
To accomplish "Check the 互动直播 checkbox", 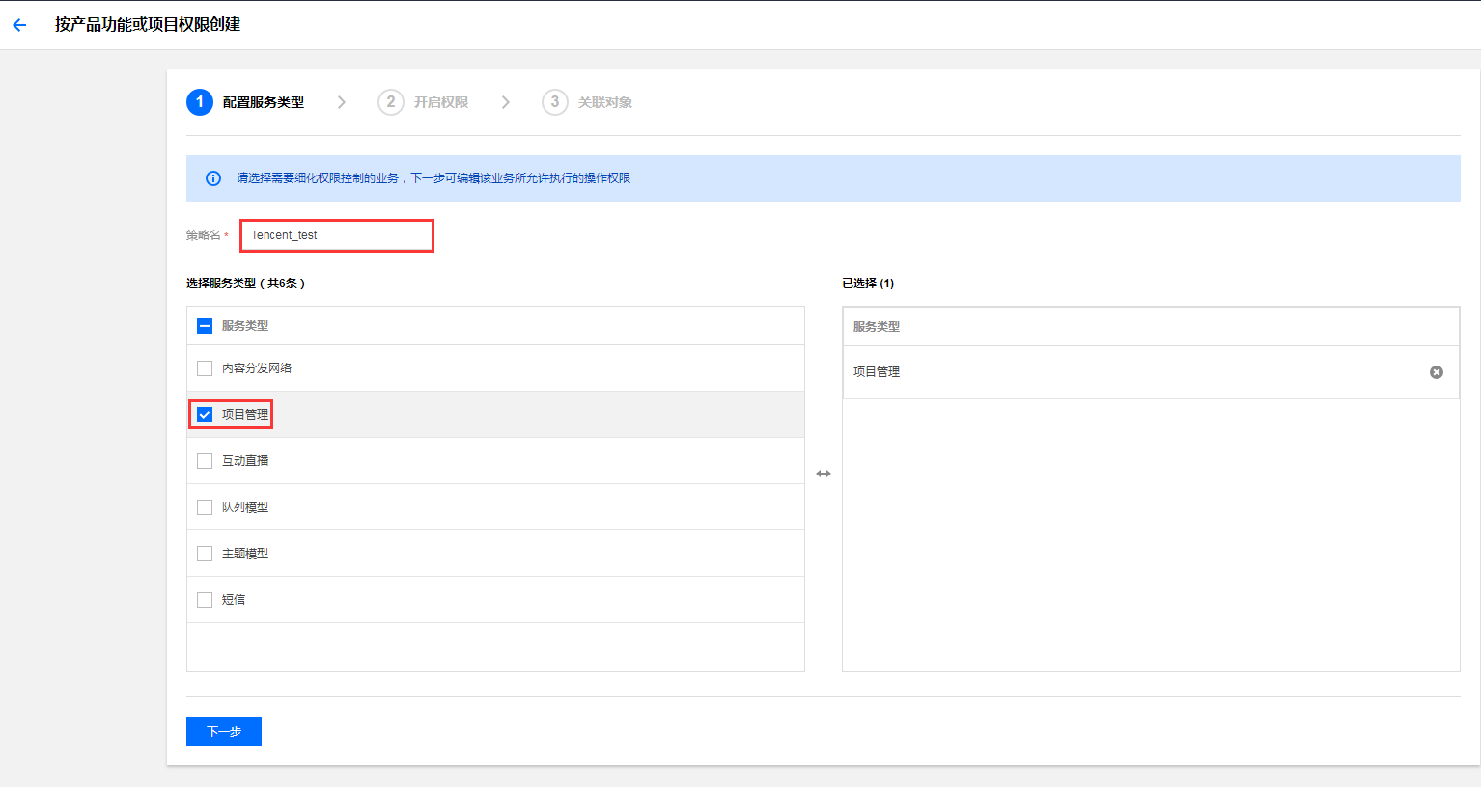I will 205,461.
